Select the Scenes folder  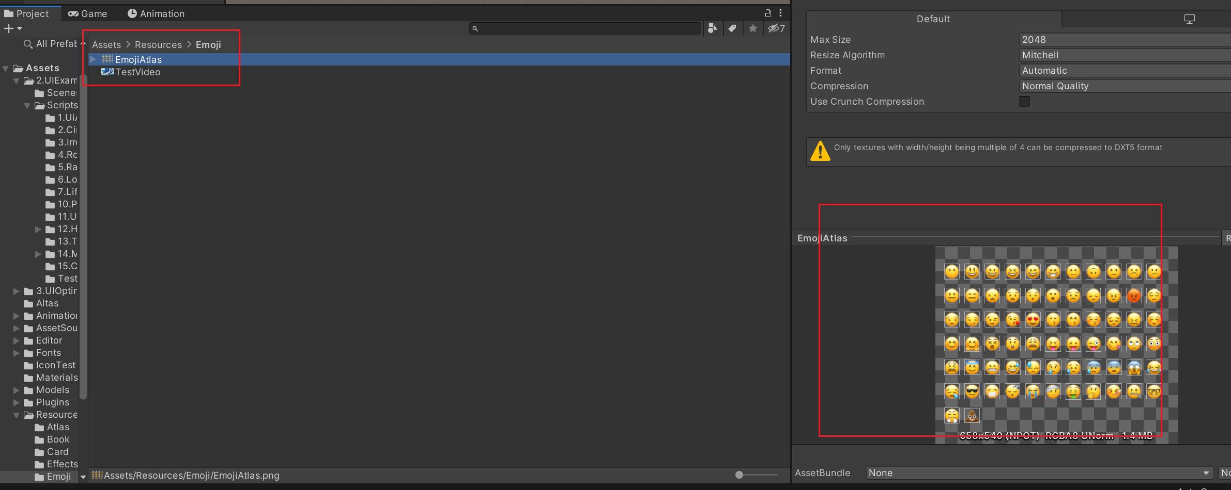click(x=56, y=93)
